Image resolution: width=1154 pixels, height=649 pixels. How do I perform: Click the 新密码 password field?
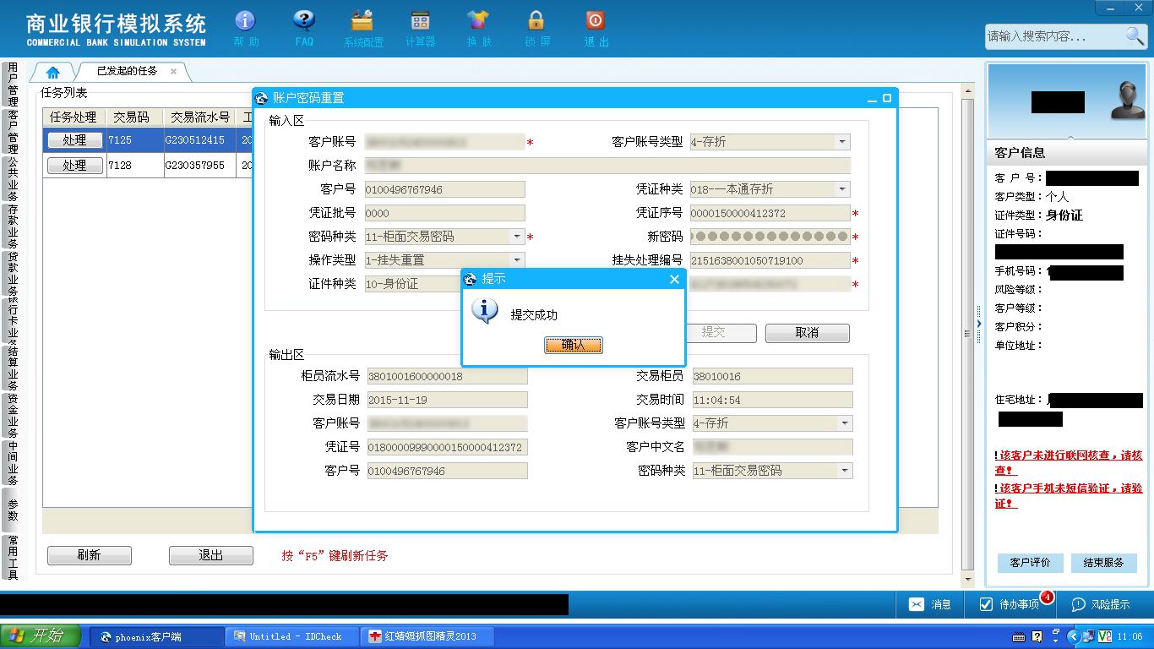tap(770, 237)
